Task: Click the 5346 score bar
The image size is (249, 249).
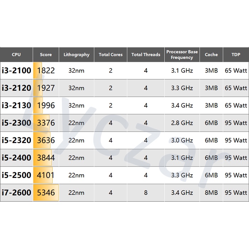Action: click(x=46, y=193)
